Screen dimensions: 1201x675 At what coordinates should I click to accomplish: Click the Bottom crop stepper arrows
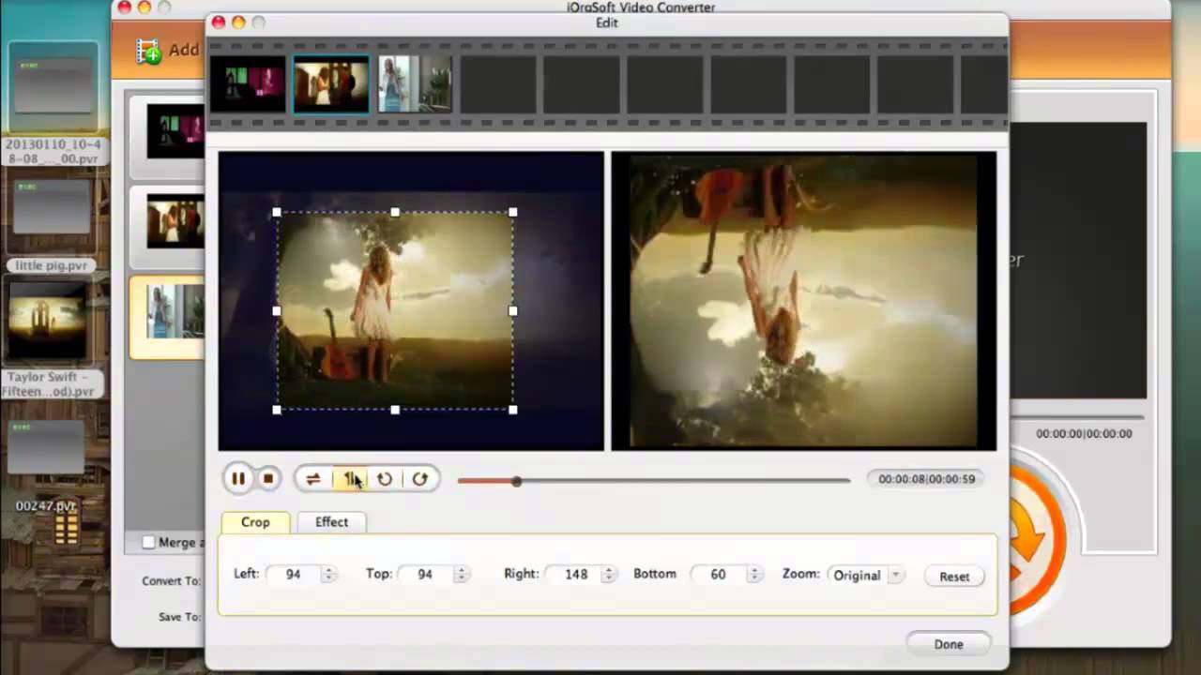(x=754, y=575)
